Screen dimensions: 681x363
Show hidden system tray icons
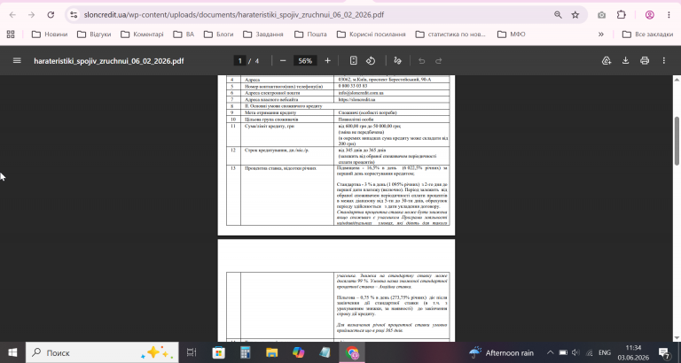551,352
